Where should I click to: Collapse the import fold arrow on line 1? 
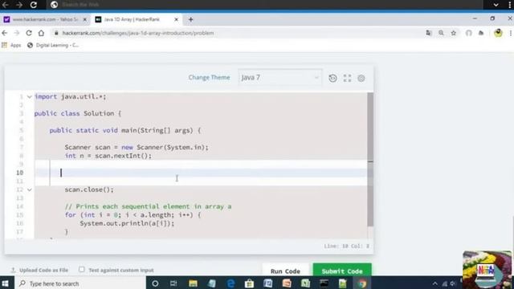click(30, 96)
